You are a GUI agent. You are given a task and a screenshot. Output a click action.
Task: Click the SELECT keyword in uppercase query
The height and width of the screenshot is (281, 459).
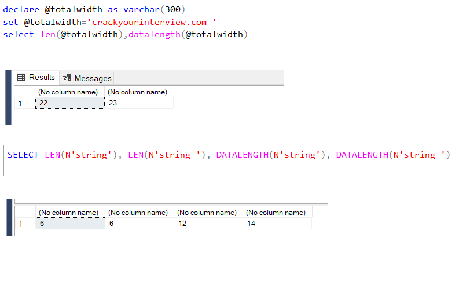tap(23, 155)
